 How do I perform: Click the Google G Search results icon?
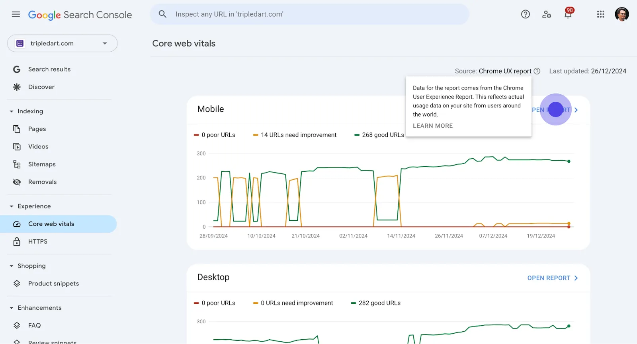click(17, 69)
